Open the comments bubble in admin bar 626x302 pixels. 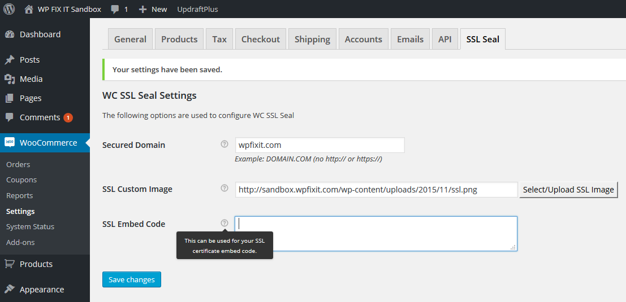115,10
